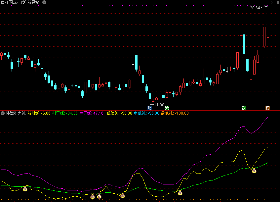Click the blue 财 marker icon
Screen dimensions: 280x202
tap(149, 108)
